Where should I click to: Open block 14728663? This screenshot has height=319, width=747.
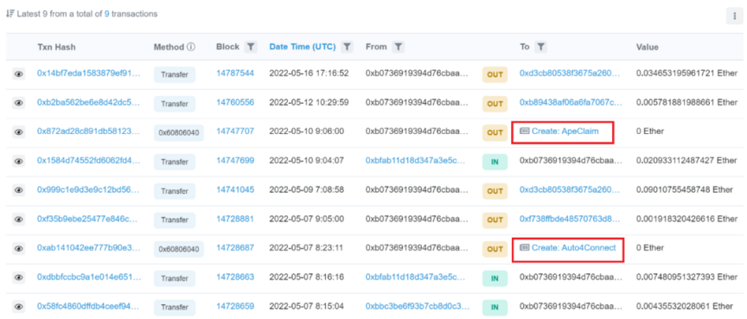235,277
